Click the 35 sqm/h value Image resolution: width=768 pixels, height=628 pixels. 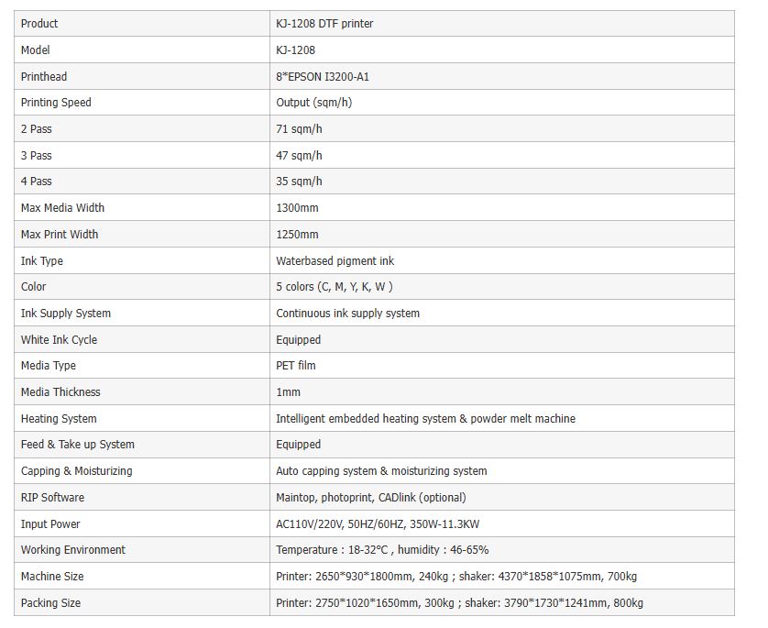pyautogui.click(x=299, y=182)
